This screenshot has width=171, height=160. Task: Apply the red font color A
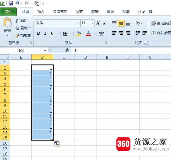pos(88,33)
